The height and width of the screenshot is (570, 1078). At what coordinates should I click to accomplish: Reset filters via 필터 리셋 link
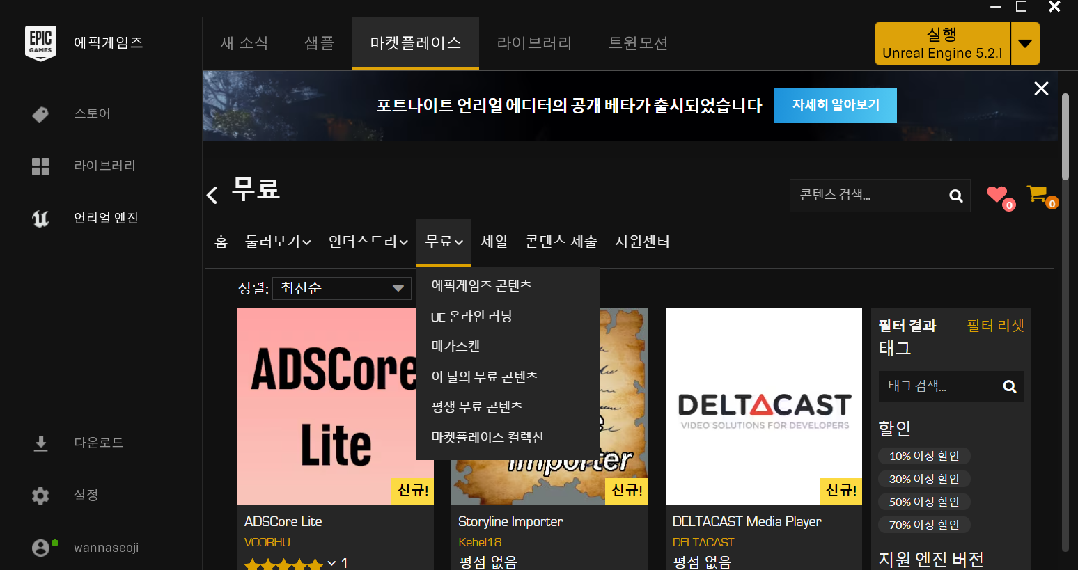995,326
